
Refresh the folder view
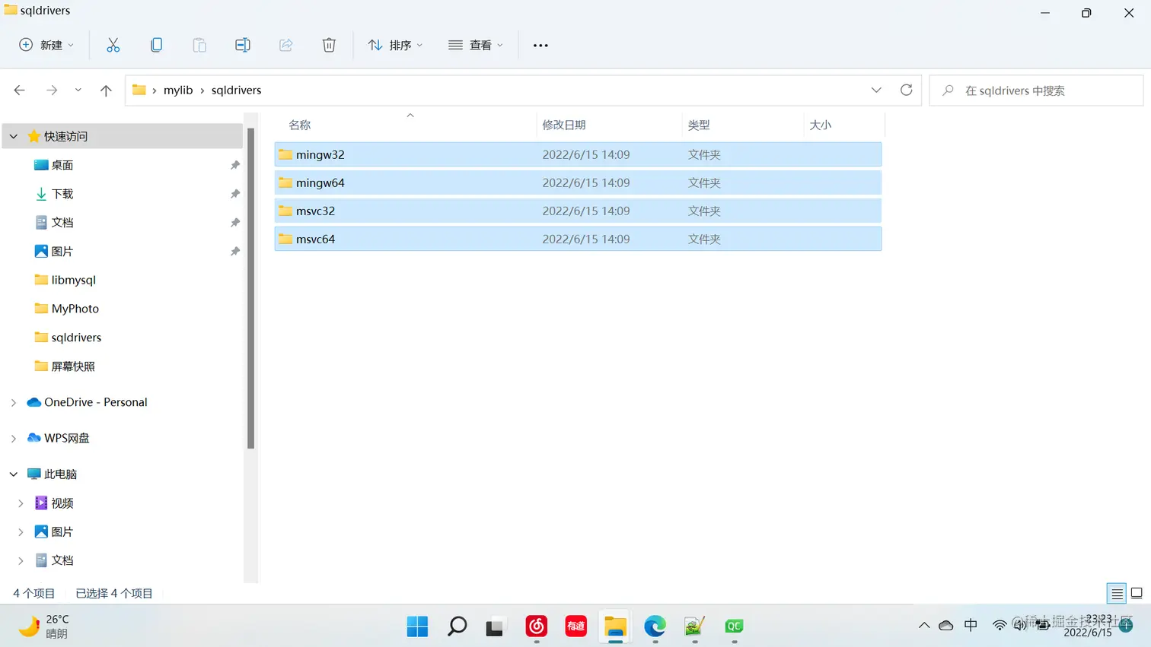pos(906,90)
